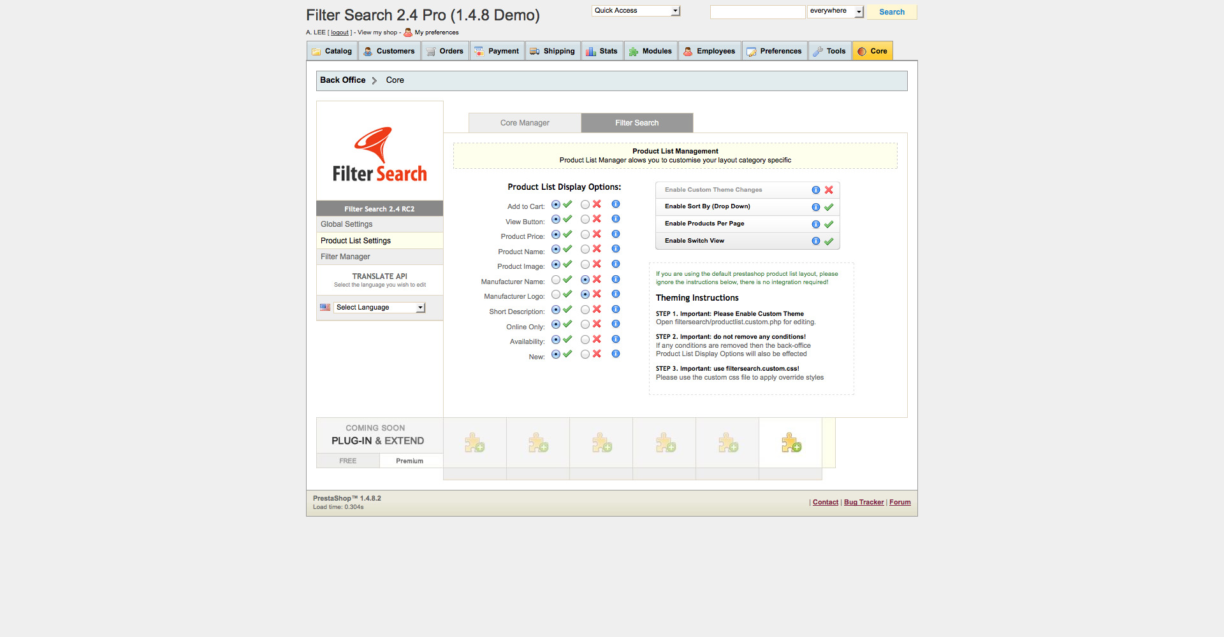Viewport: 1224px width, 637px height.
Task: Disable Product Price radio option
Action: 585,234
